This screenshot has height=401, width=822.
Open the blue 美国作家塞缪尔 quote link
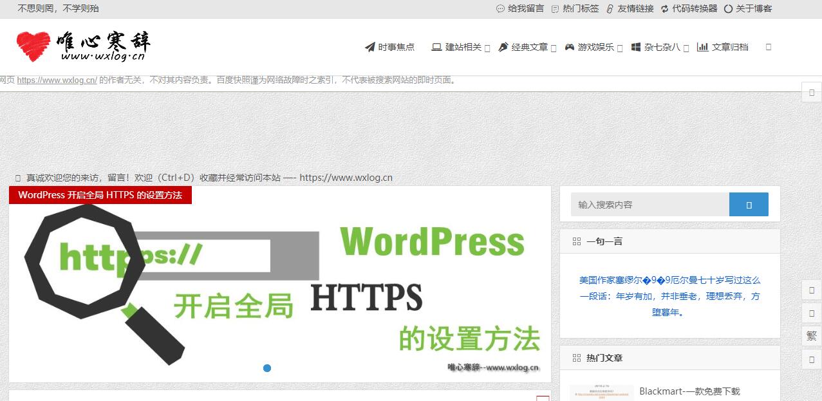[x=670, y=296]
